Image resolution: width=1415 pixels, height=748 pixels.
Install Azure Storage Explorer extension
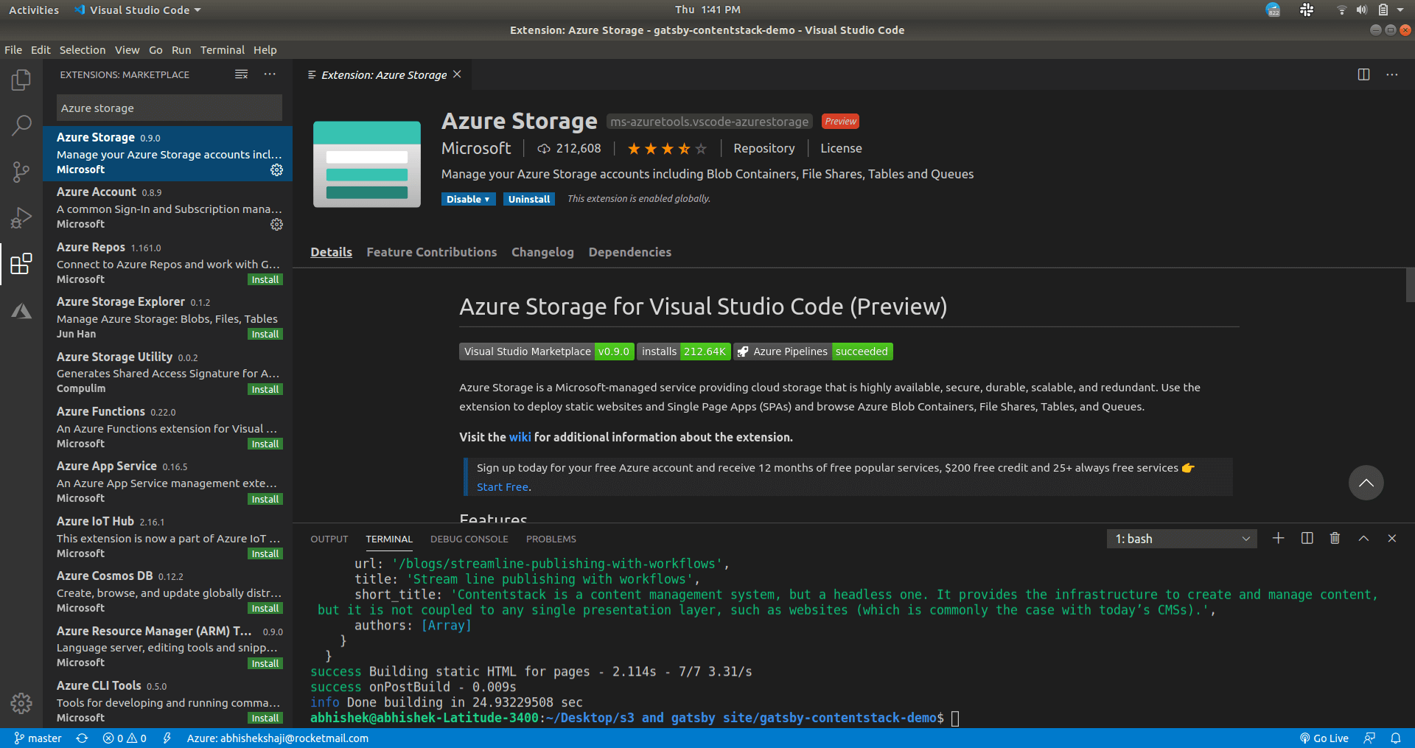(265, 334)
